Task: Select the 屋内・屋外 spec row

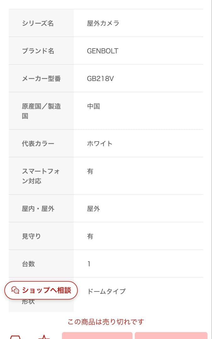Action: tap(106, 208)
